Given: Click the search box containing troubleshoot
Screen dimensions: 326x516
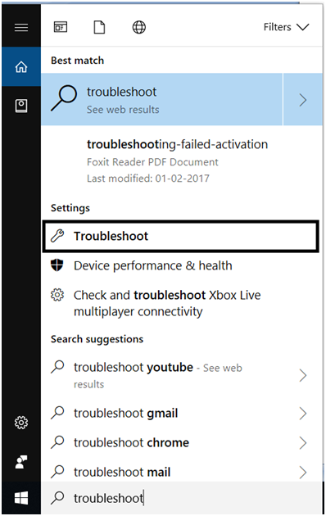Looking at the screenshot, I should pos(182,498).
